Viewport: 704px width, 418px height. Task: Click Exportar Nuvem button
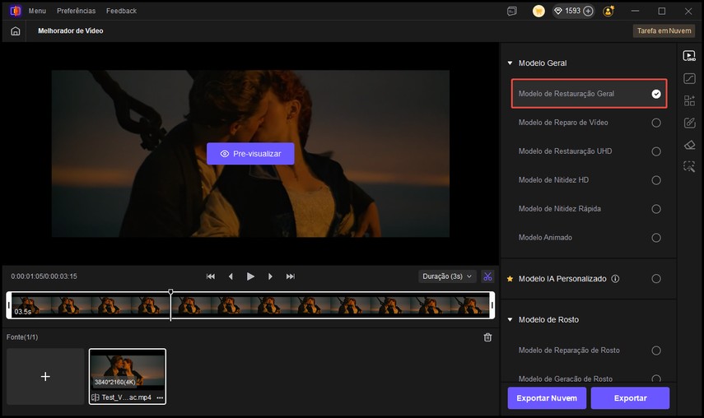pyautogui.click(x=547, y=398)
